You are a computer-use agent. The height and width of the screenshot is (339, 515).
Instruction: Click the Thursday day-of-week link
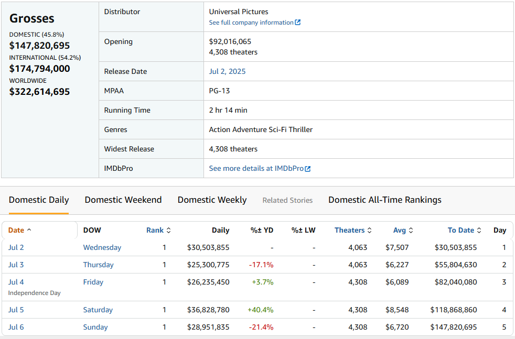(98, 265)
